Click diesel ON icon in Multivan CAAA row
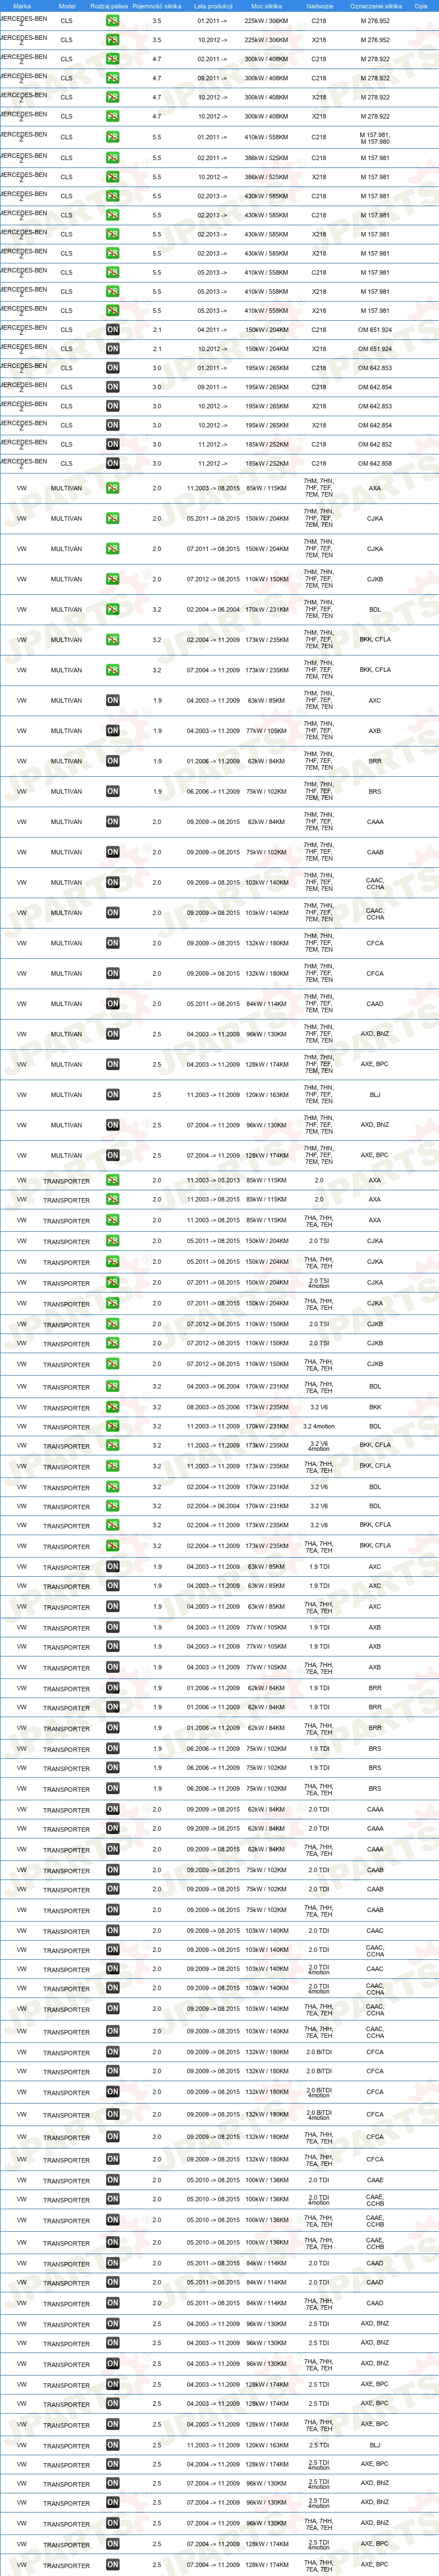Image resolution: width=439 pixels, height=2576 pixels. coord(113,822)
